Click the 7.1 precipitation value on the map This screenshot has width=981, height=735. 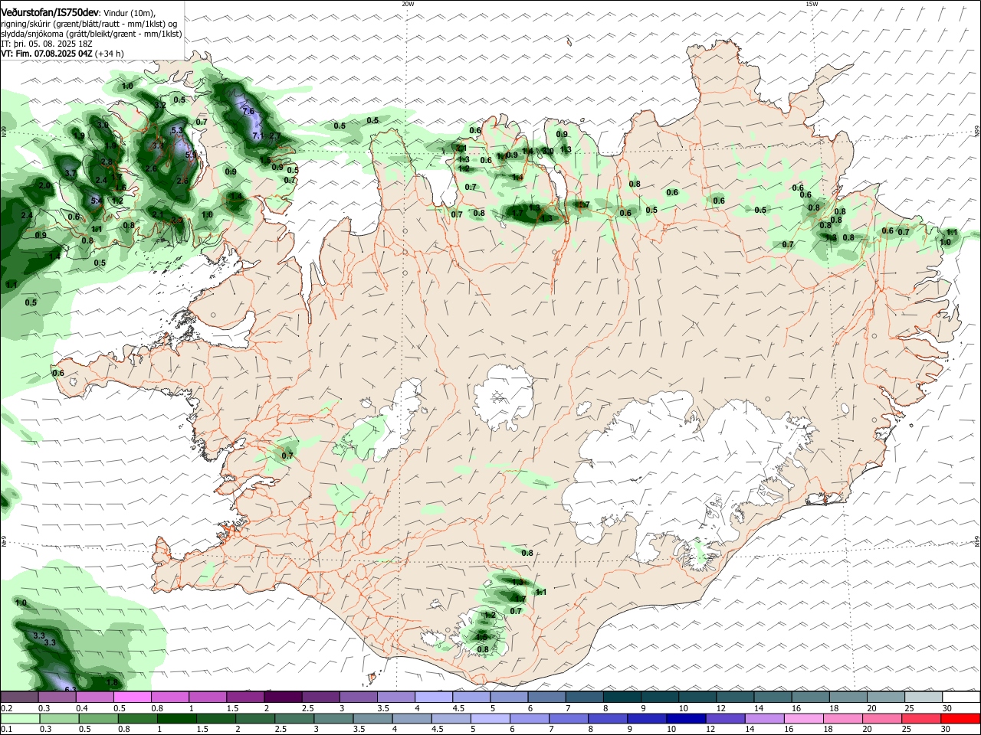click(258, 136)
